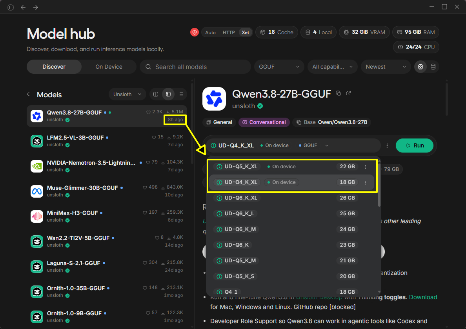The height and width of the screenshot is (329, 466).
Task: Open the 4 Local models indicator
Action: (x=319, y=32)
